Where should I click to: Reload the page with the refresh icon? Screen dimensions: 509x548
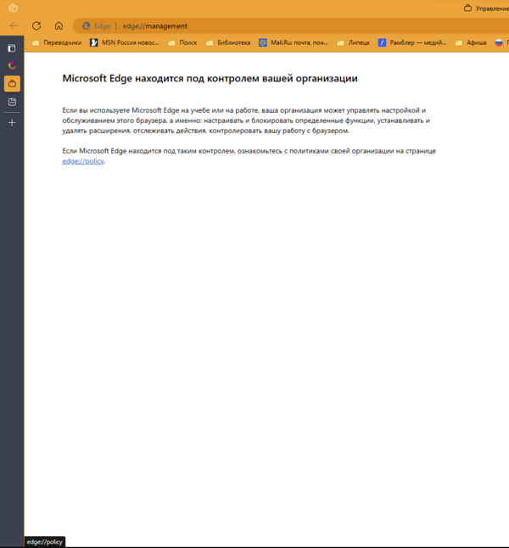(36, 25)
